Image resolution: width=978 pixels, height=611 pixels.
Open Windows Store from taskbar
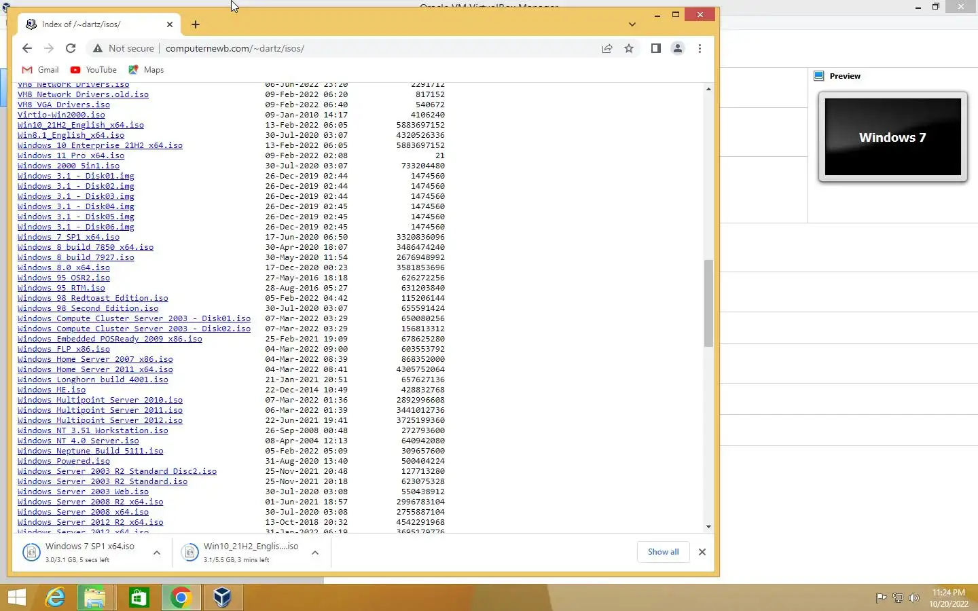tap(139, 597)
